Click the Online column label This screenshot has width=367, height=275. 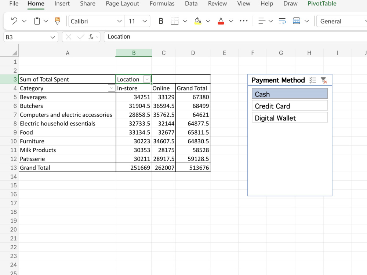164,88
